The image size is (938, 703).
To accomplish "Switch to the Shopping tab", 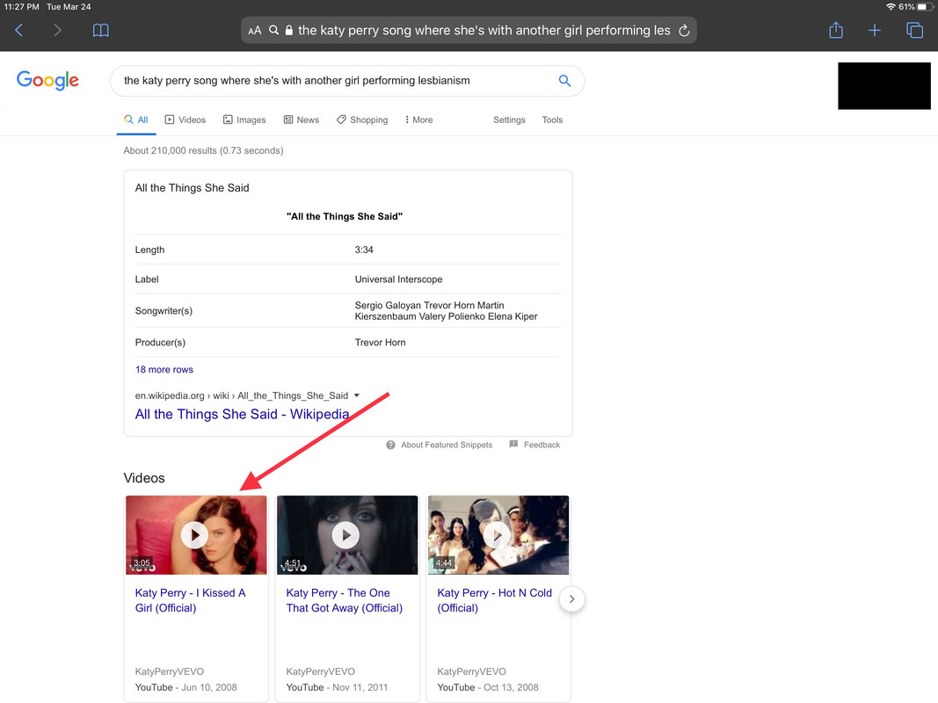I will pos(362,120).
